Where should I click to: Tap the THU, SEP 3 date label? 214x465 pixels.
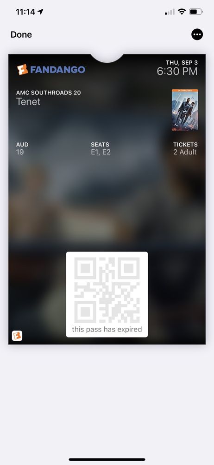[x=182, y=63]
